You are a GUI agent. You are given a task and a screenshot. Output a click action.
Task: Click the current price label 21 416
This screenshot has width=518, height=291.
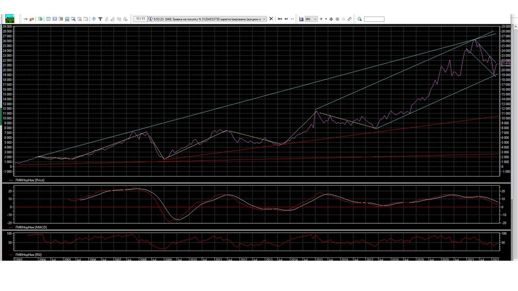505,63
